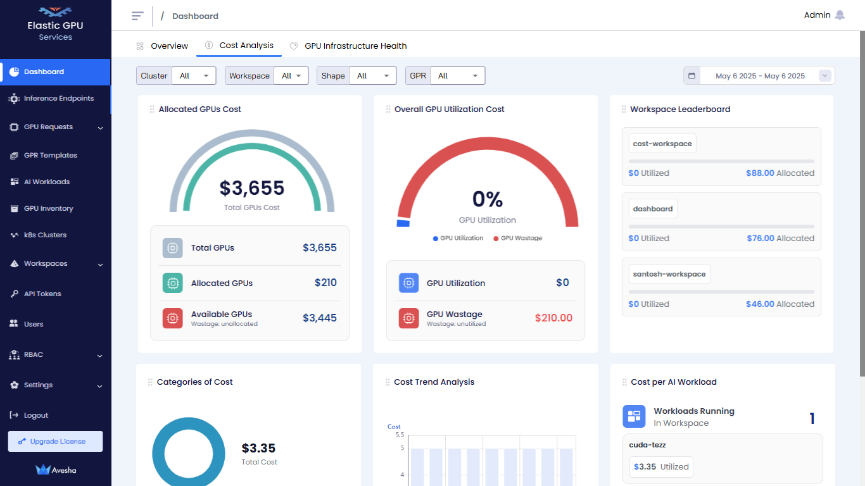This screenshot has height=486, width=865.
Task: Open the Workspace filter dropdown
Action: click(x=291, y=76)
